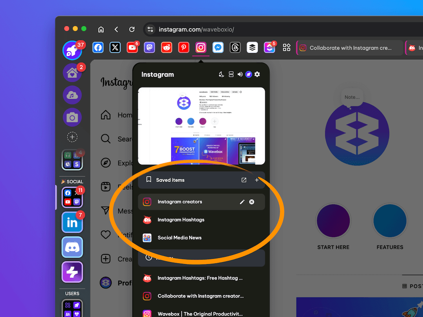Switch to Collaborate with Instagram creators tab

[x=350, y=48]
